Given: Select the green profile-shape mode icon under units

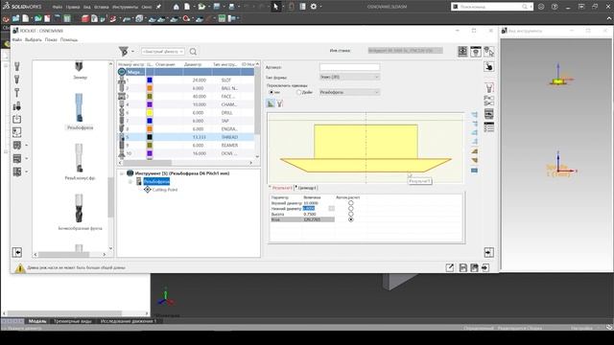Looking at the screenshot, I should (271, 103).
